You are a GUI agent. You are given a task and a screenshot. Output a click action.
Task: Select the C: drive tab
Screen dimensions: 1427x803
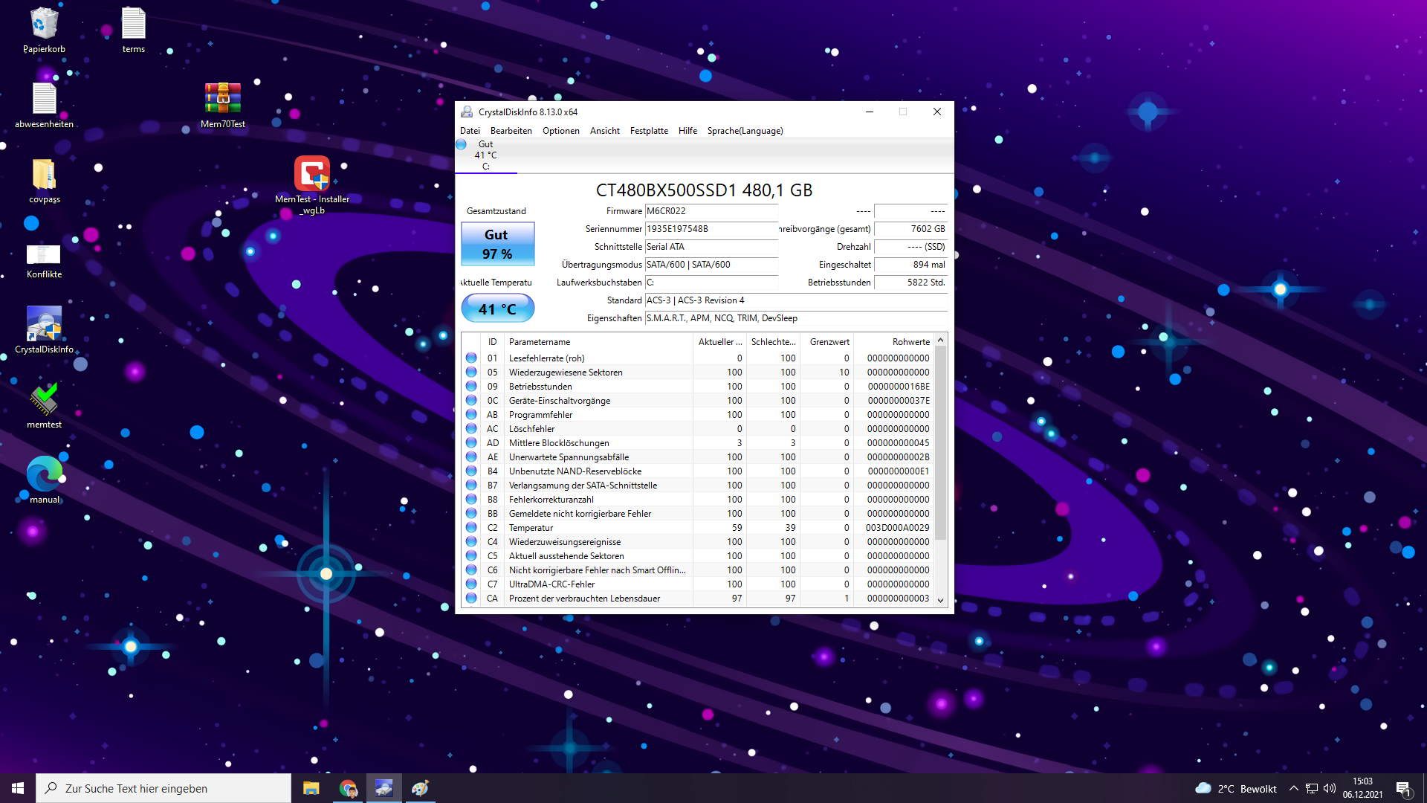[485, 155]
